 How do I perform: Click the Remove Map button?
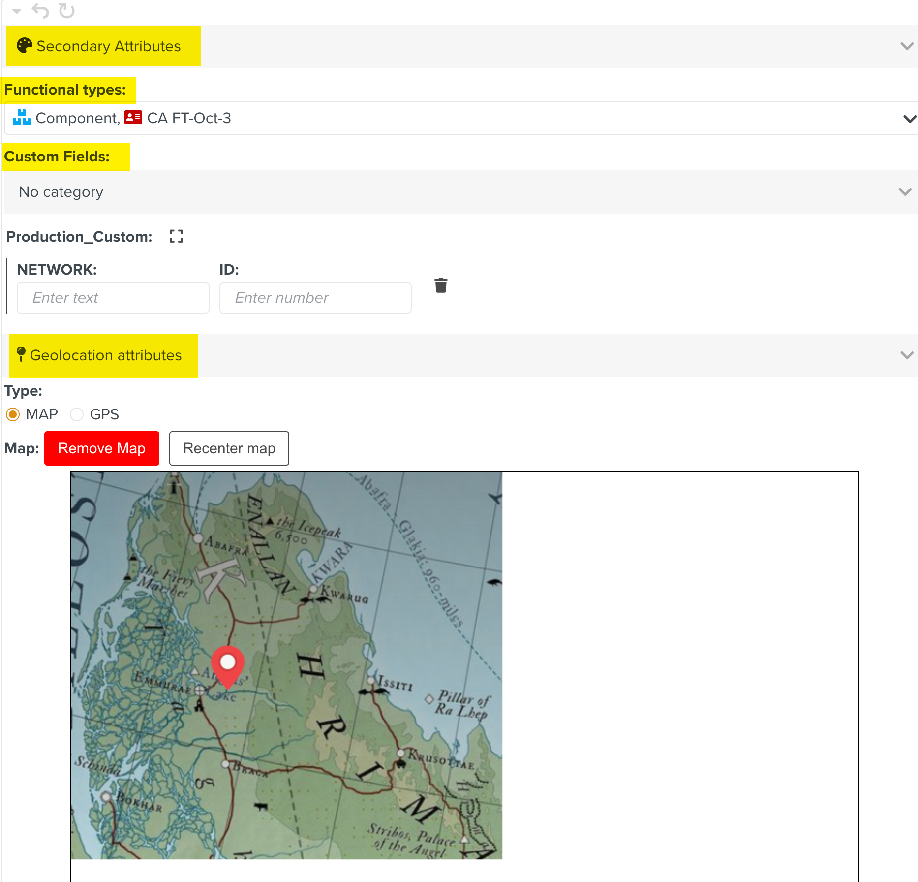[102, 448]
